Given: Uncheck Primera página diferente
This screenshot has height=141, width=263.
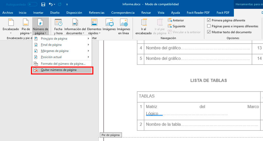Looking at the screenshot, I should (x=209, y=20).
